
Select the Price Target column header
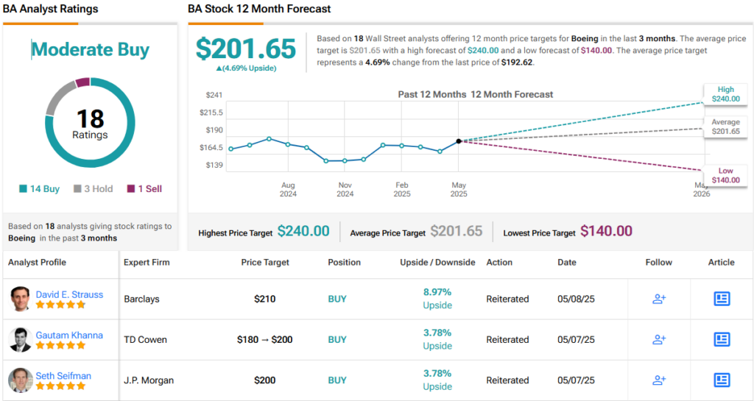point(265,262)
